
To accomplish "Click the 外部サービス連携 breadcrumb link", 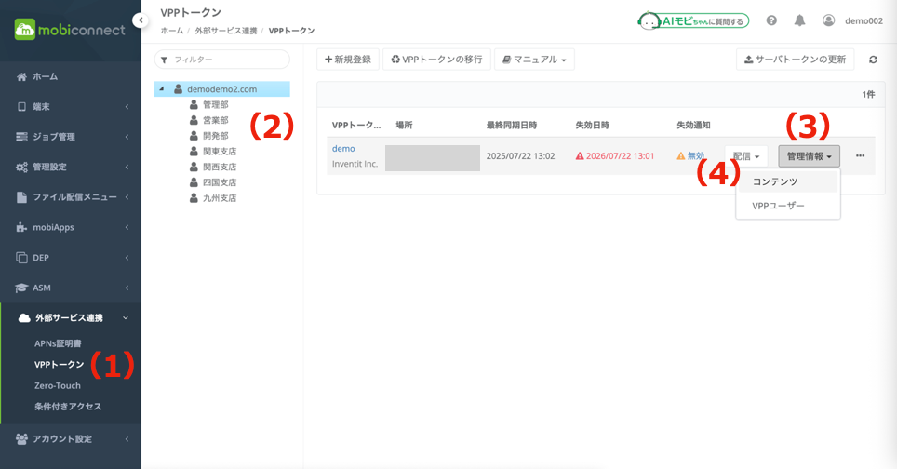I will click(226, 31).
